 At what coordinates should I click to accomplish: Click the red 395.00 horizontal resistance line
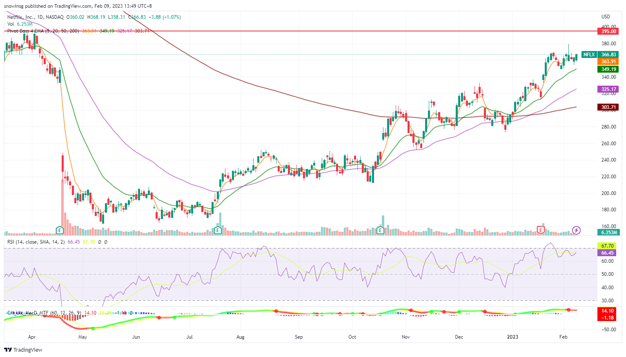[300, 31]
